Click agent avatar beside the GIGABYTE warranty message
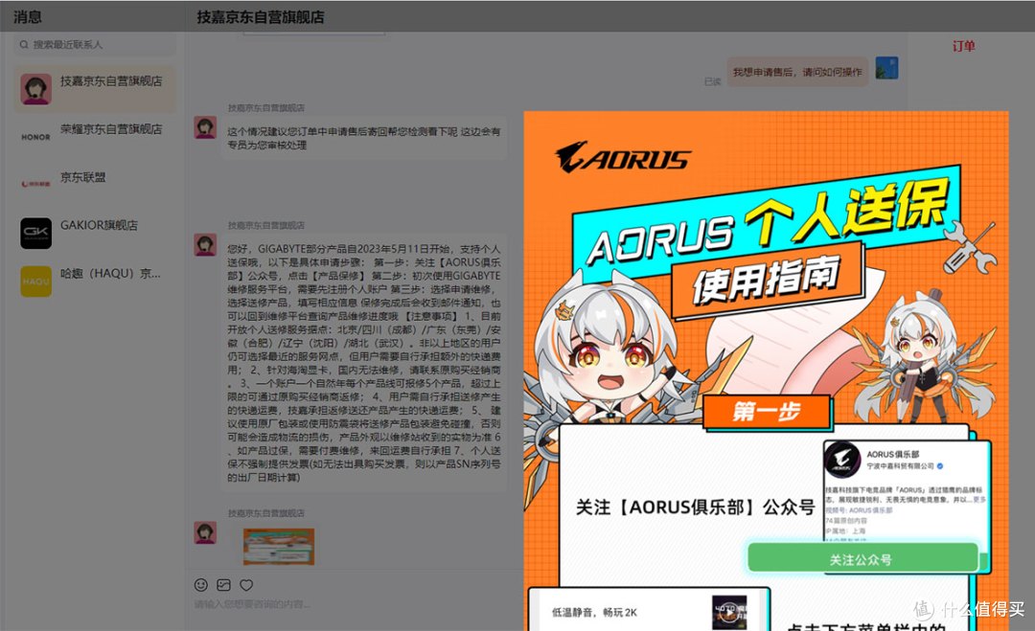 coord(205,244)
